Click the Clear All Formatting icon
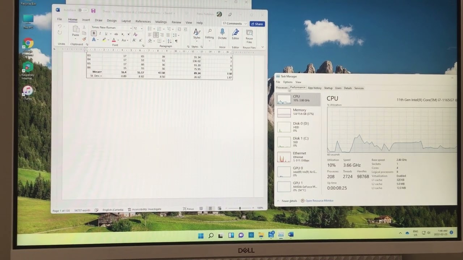 pos(135,34)
